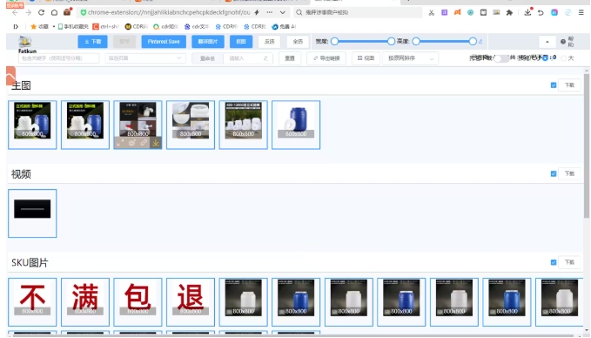Open the cdr bookmark with the Q icon
The height and width of the screenshot is (338, 591).
(x=165, y=26)
